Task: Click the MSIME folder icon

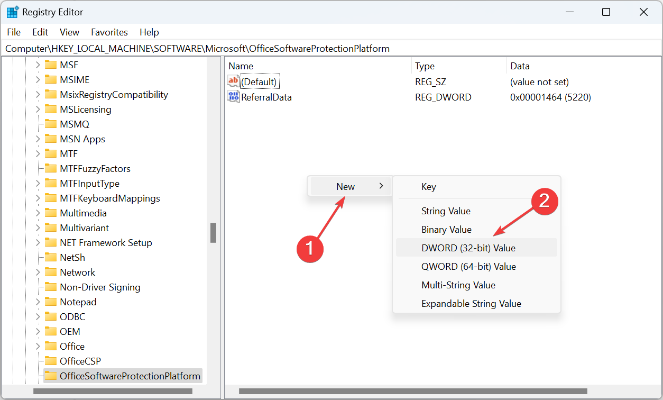Action: [x=51, y=80]
